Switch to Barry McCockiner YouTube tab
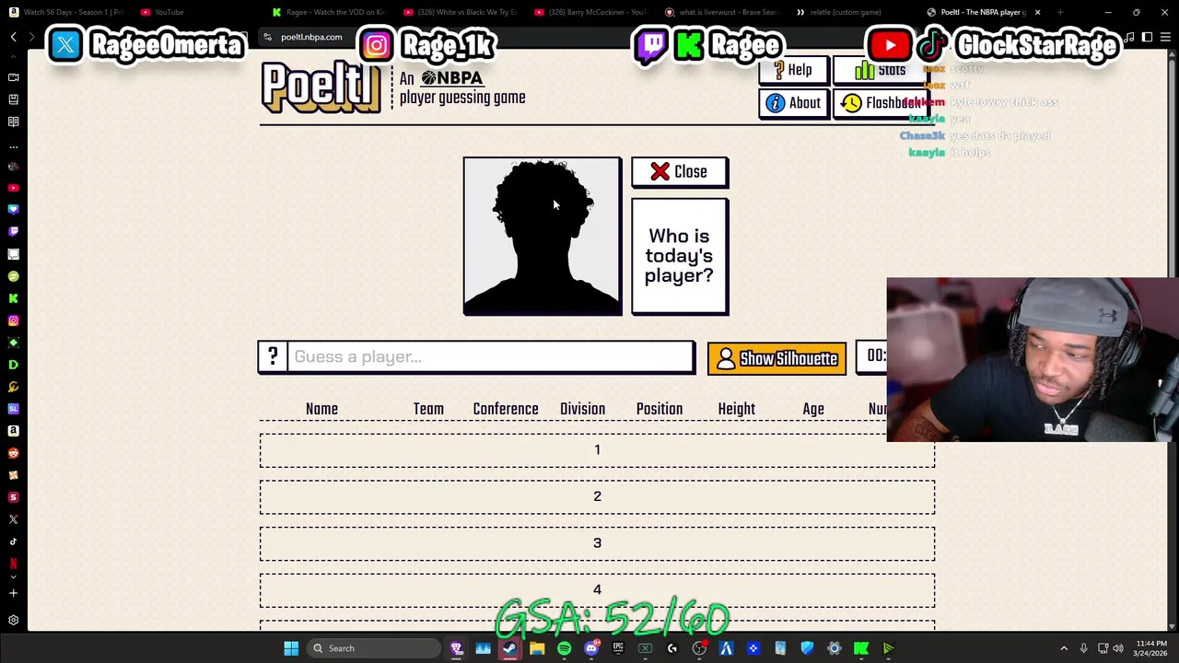This screenshot has width=1179, height=663. pyautogui.click(x=593, y=12)
